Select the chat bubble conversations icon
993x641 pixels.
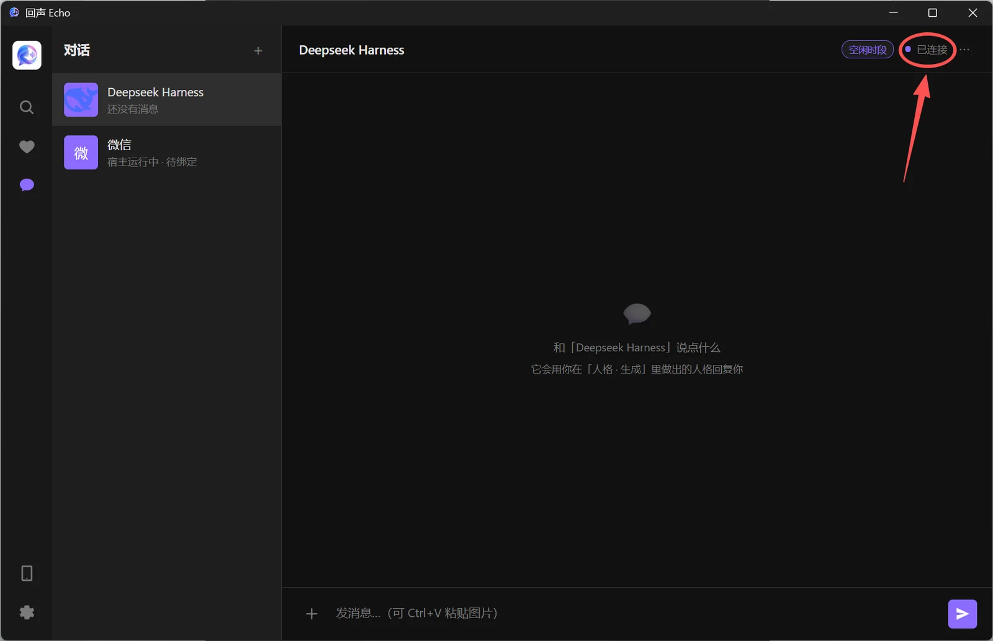tap(27, 185)
